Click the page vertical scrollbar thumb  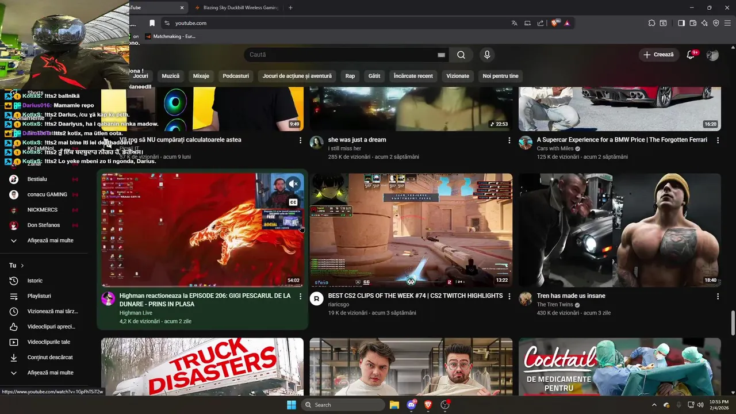[x=733, y=323]
